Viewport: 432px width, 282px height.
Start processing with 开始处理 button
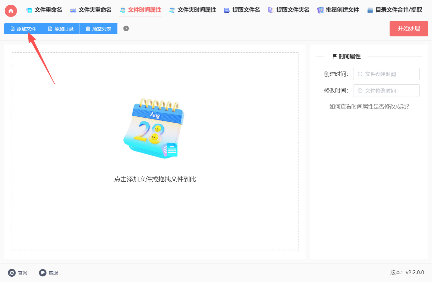409,29
